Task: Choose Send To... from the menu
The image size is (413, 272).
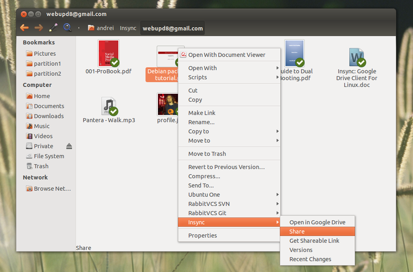Action: point(229,185)
